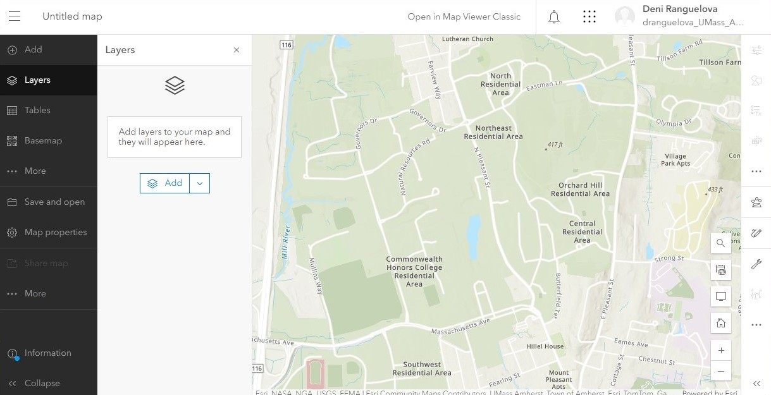The height and width of the screenshot is (395, 771).
Task: Click Commonwealth Honors College map label
Action: tap(414, 272)
